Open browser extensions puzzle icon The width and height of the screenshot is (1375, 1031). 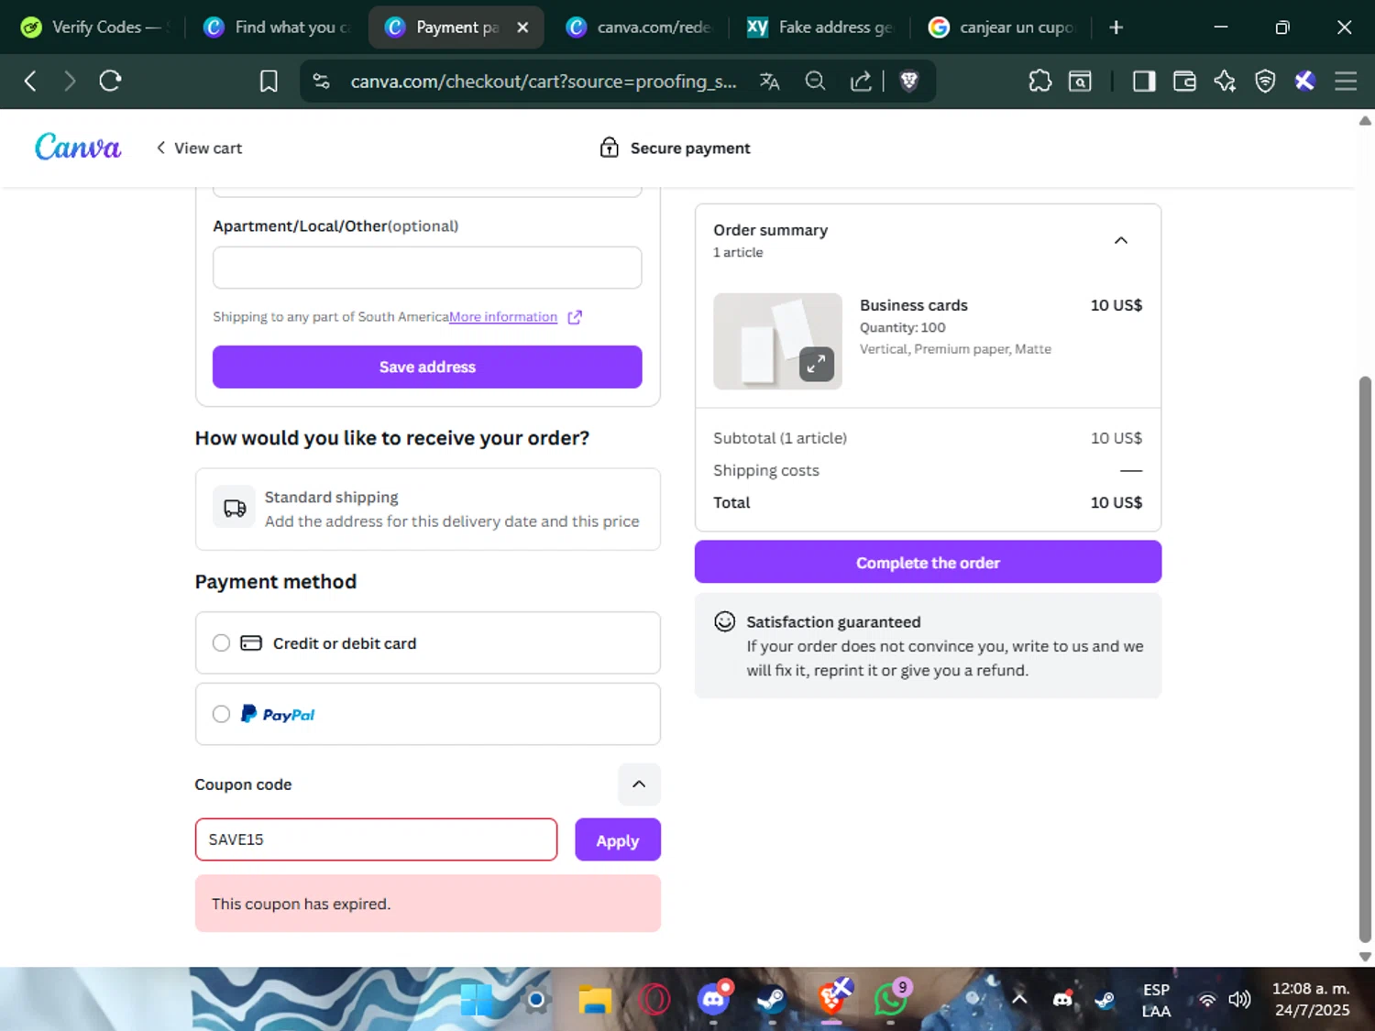tap(1040, 82)
